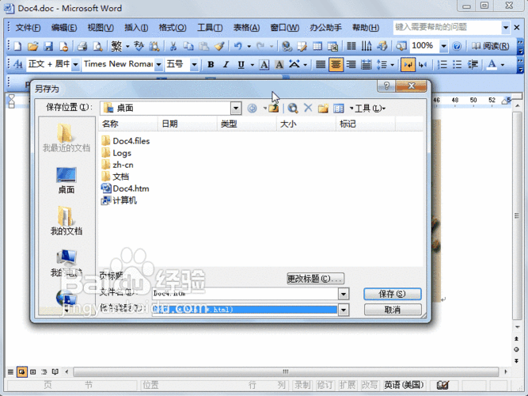Toggle Underline formatting in the Word toolbar
The width and height of the screenshot is (528, 396).
pyautogui.click(x=240, y=64)
